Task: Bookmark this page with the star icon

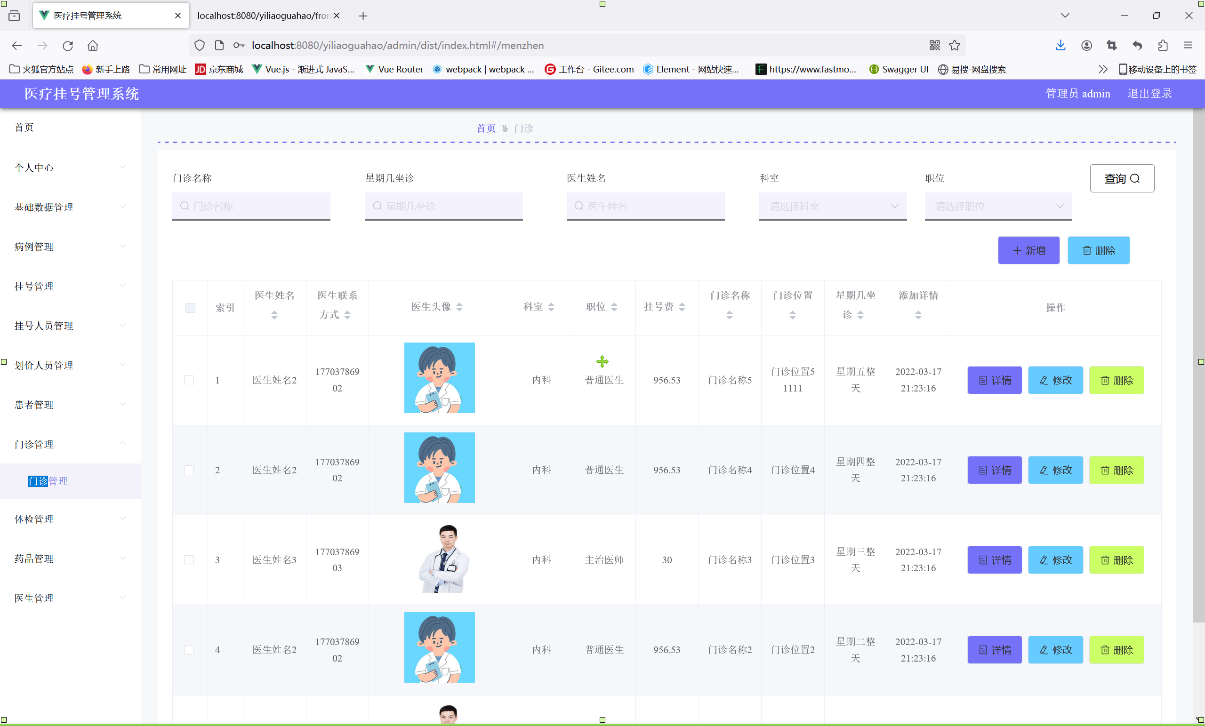Action: tap(954, 46)
